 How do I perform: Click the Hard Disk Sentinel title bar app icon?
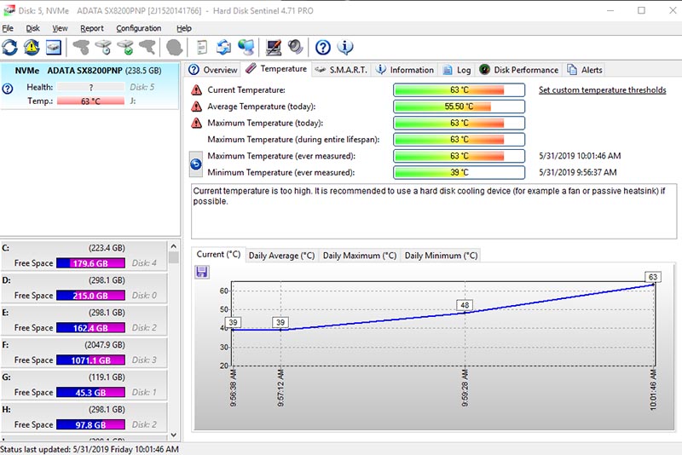click(x=9, y=10)
